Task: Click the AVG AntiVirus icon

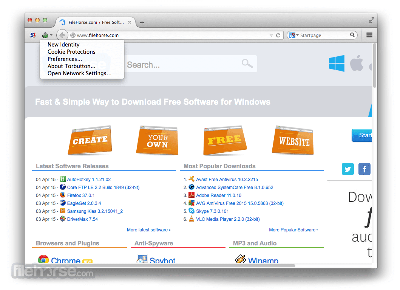Action: point(192,203)
